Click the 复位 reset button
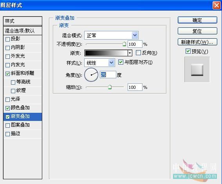This screenshot has height=184, width=222. click(197, 31)
